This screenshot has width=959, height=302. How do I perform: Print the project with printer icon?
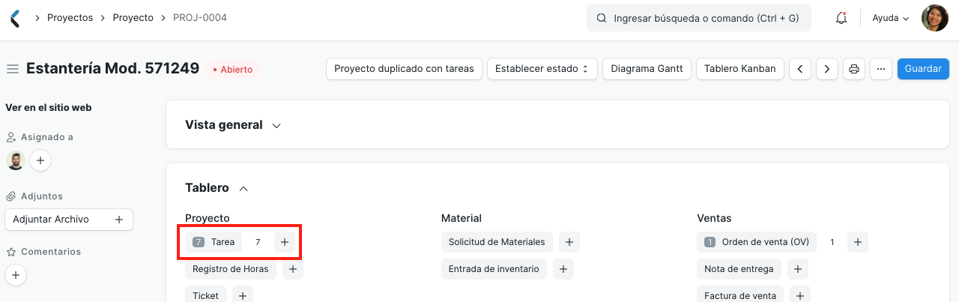(854, 69)
